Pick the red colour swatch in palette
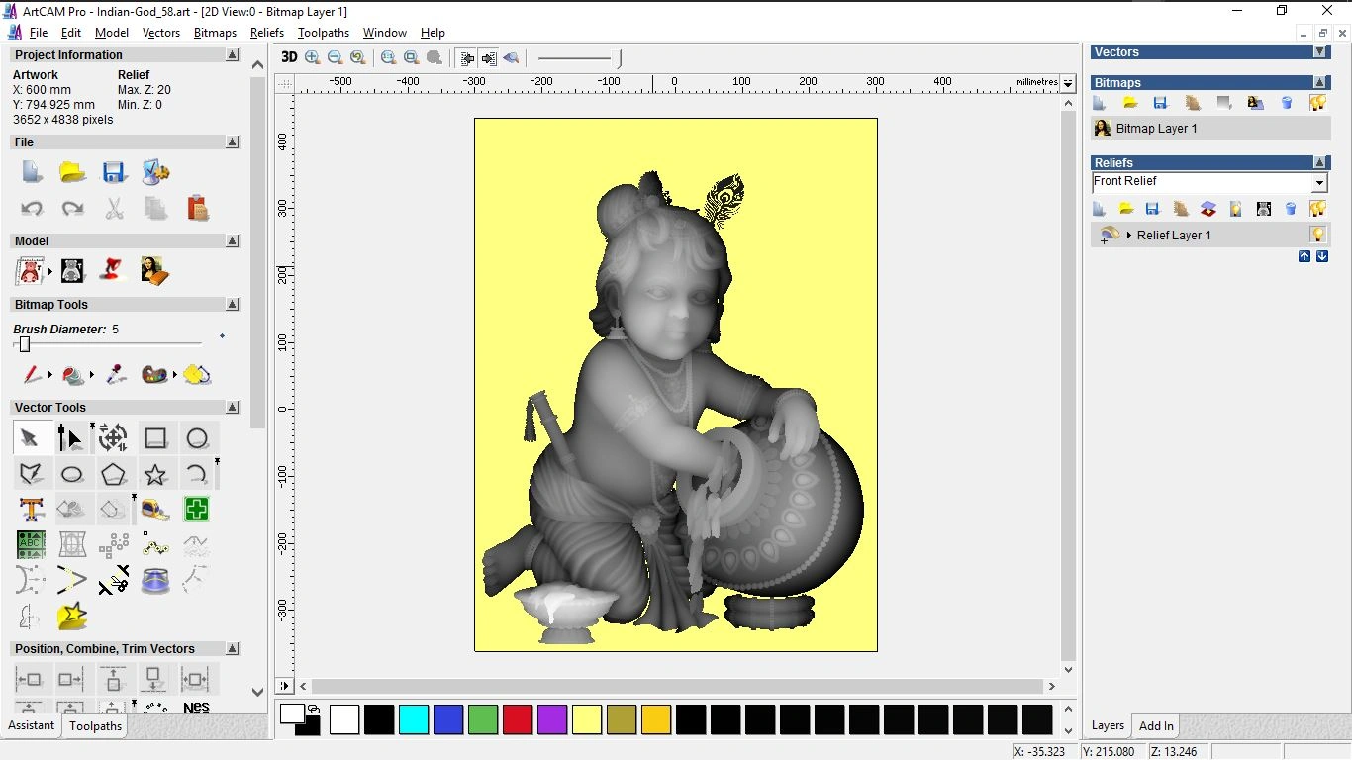The width and height of the screenshot is (1352, 760). click(x=518, y=719)
